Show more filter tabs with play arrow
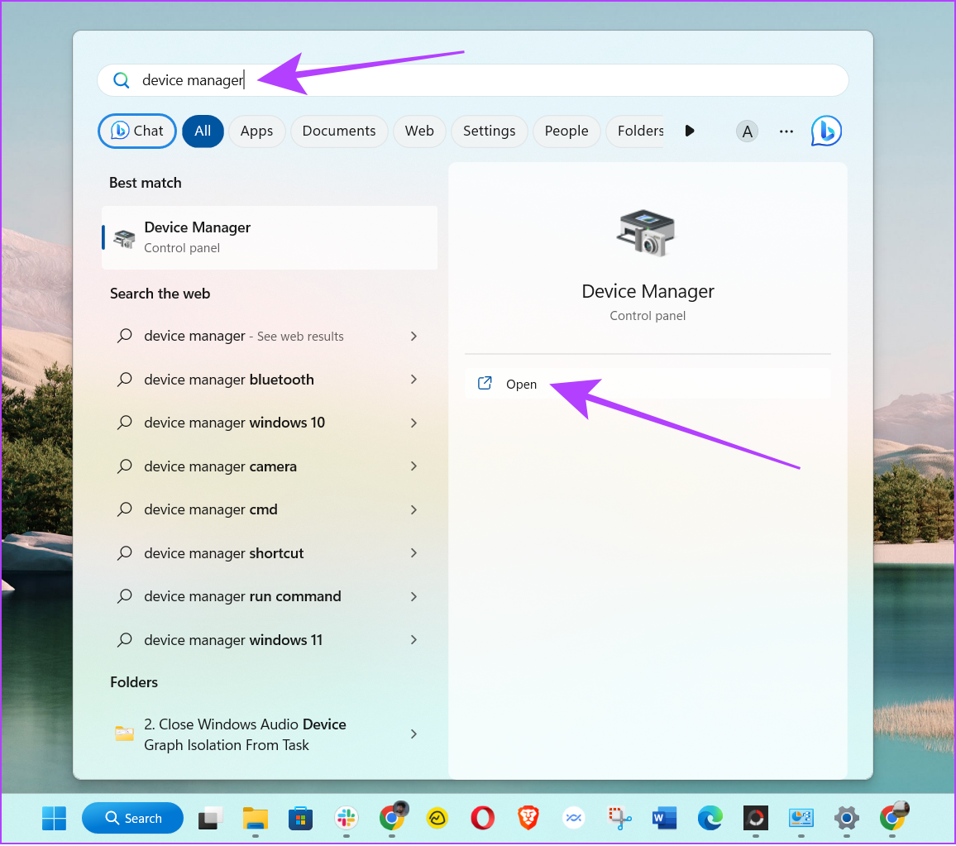This screenshot has width=956, height=846. (690, 131)
